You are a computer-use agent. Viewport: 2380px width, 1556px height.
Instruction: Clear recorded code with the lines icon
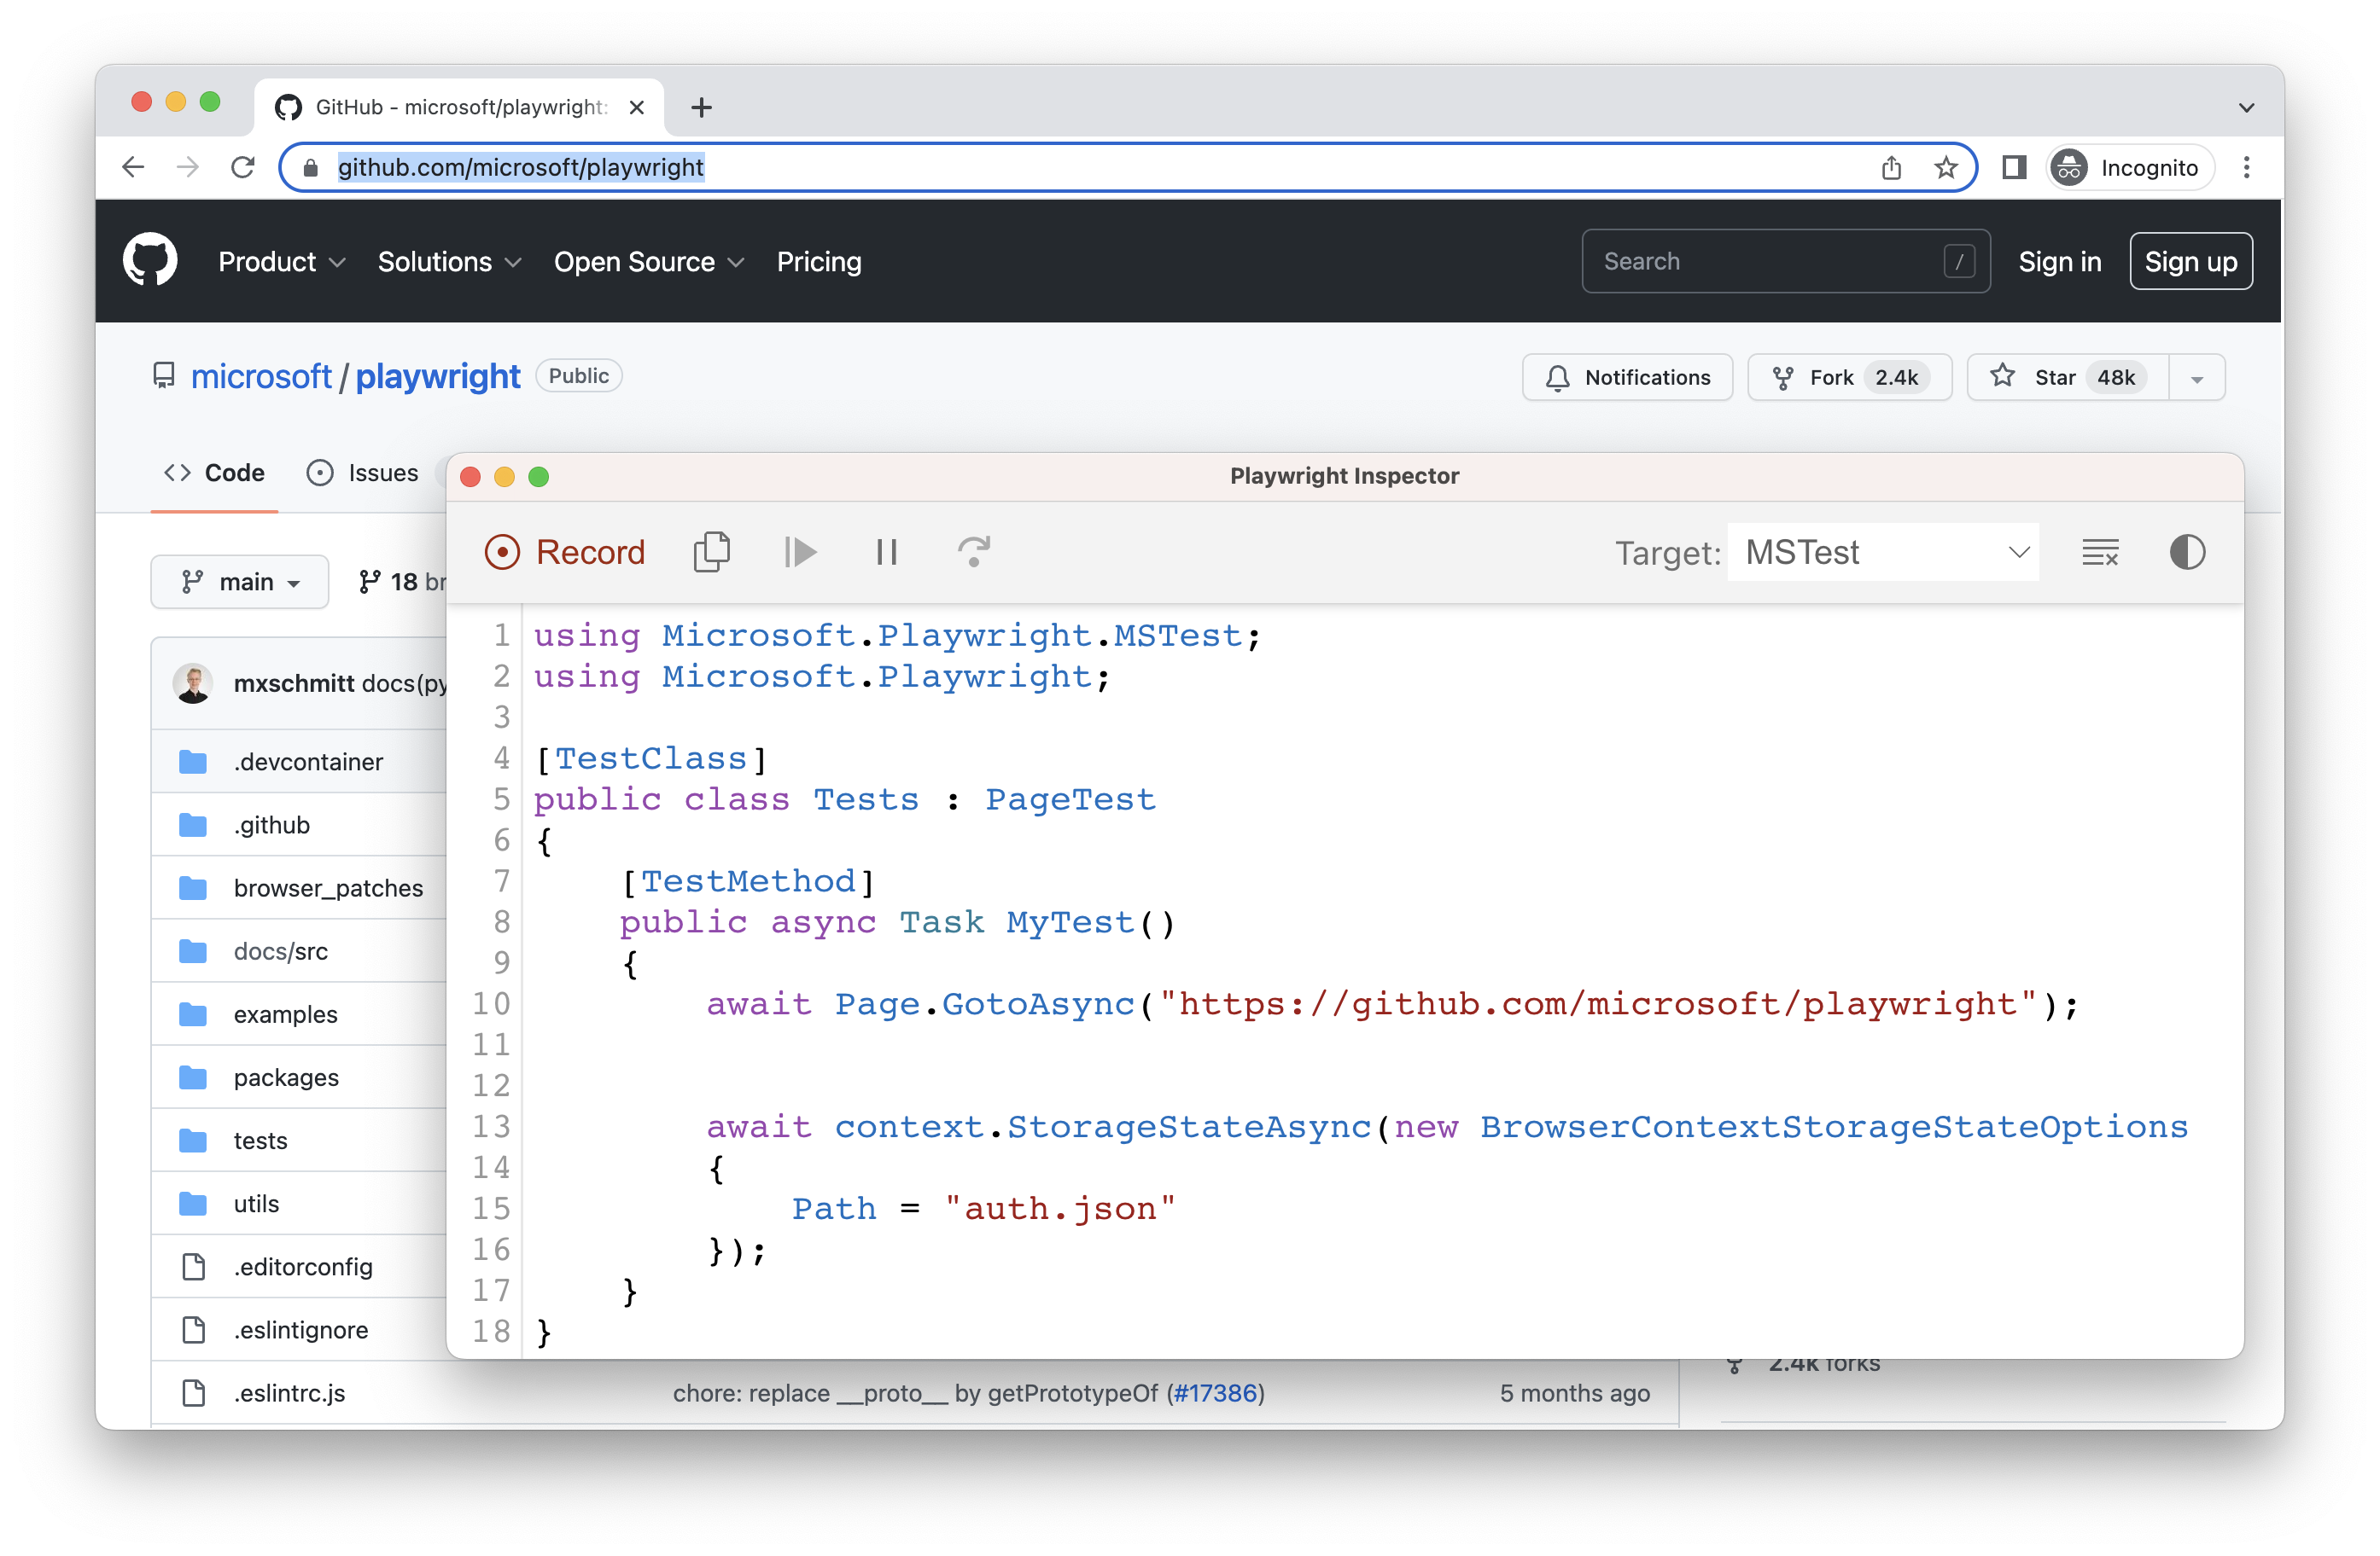tap(2099, 552)
